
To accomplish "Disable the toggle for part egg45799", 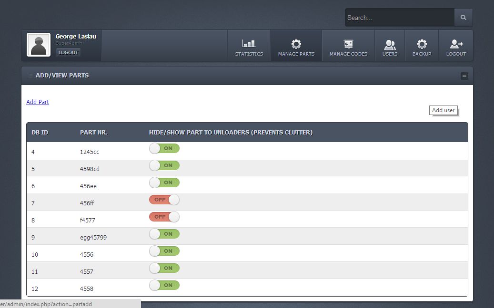I will (x=164, y=234).
